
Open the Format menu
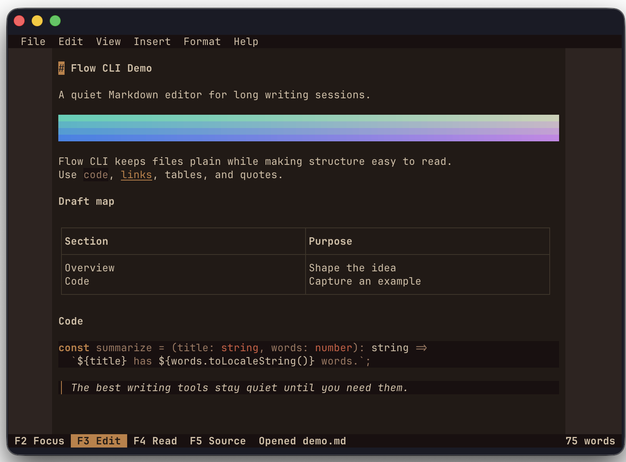point(202,42)
